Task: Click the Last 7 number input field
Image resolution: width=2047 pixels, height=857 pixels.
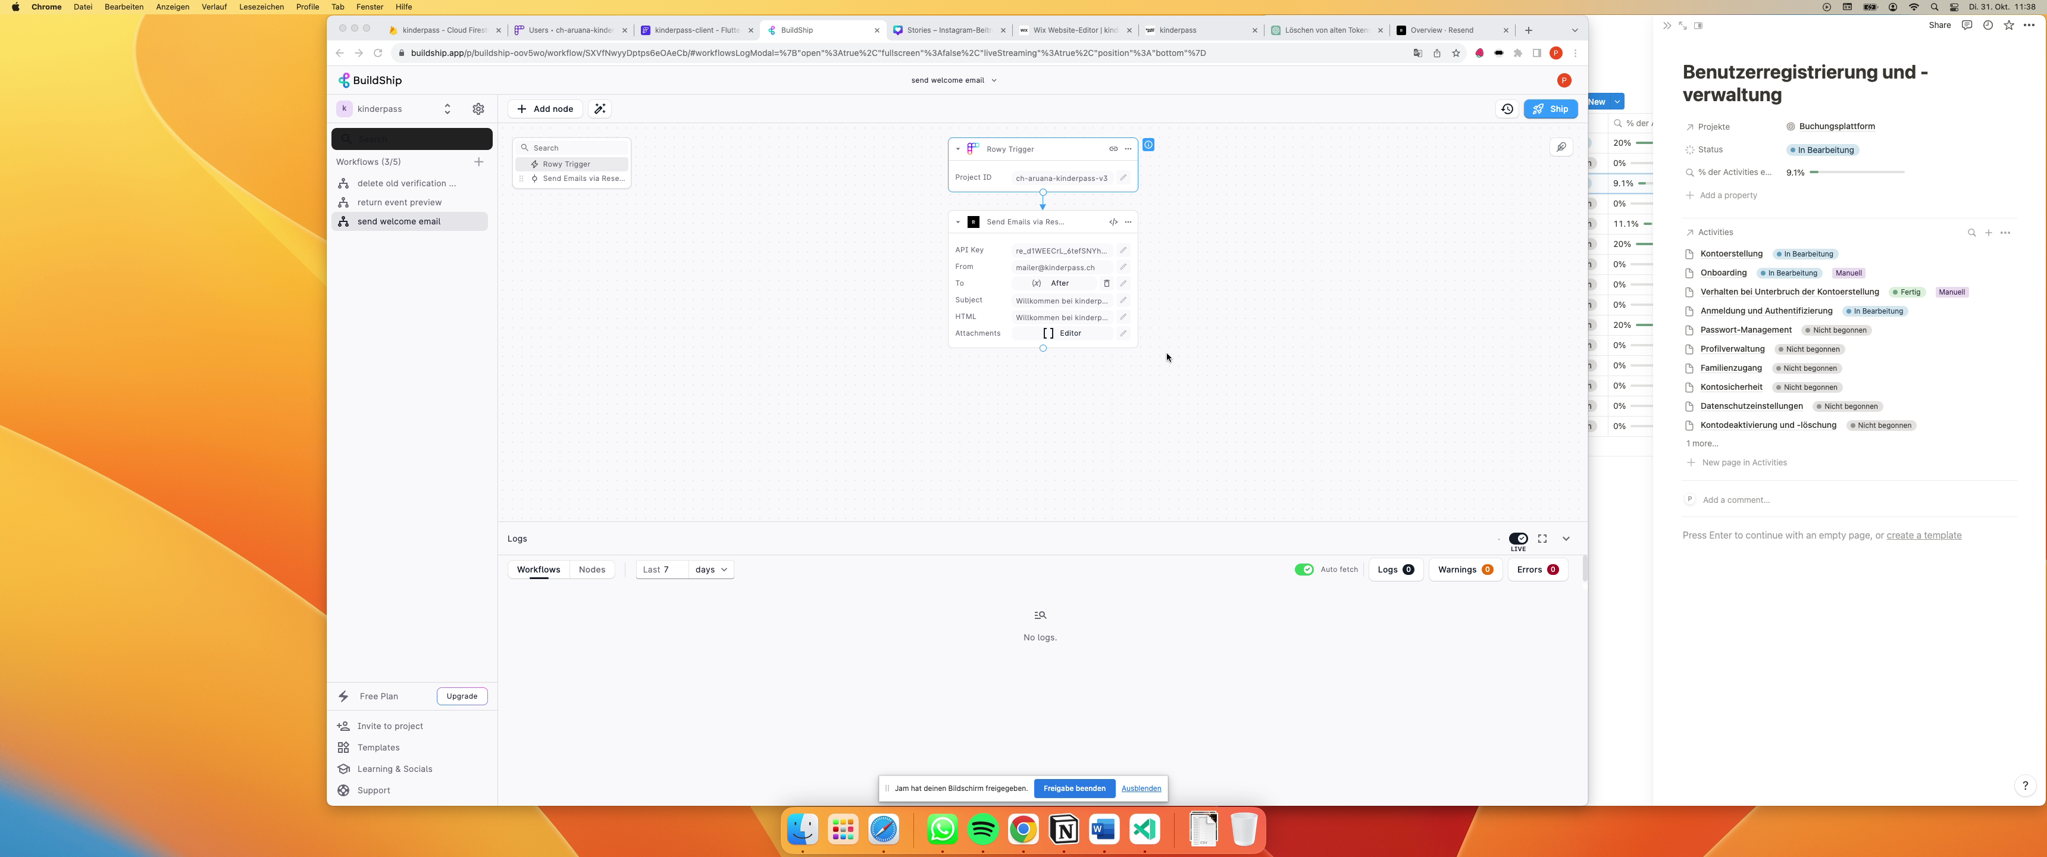Action: coord(661,569)
